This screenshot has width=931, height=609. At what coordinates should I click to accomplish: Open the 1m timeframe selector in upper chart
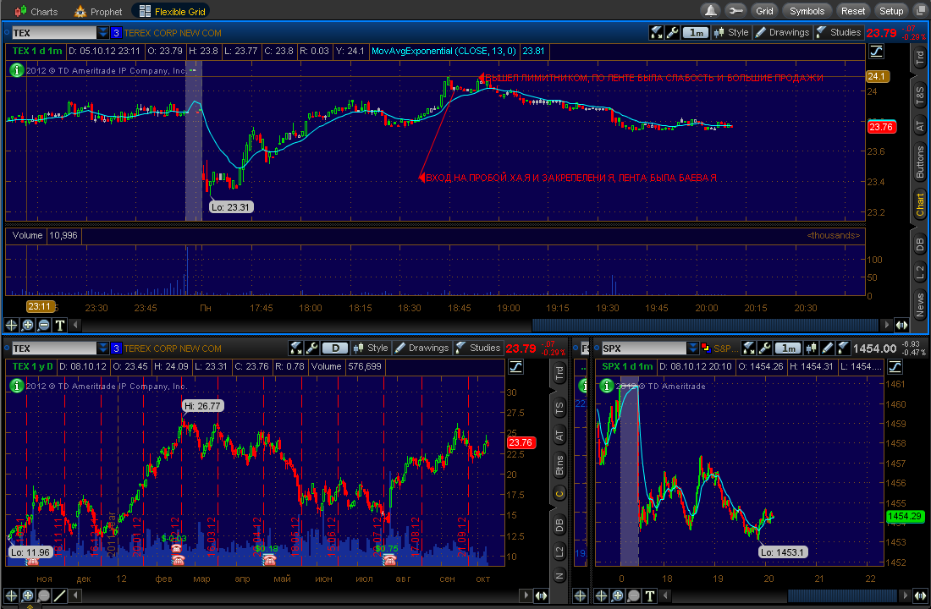696,33
